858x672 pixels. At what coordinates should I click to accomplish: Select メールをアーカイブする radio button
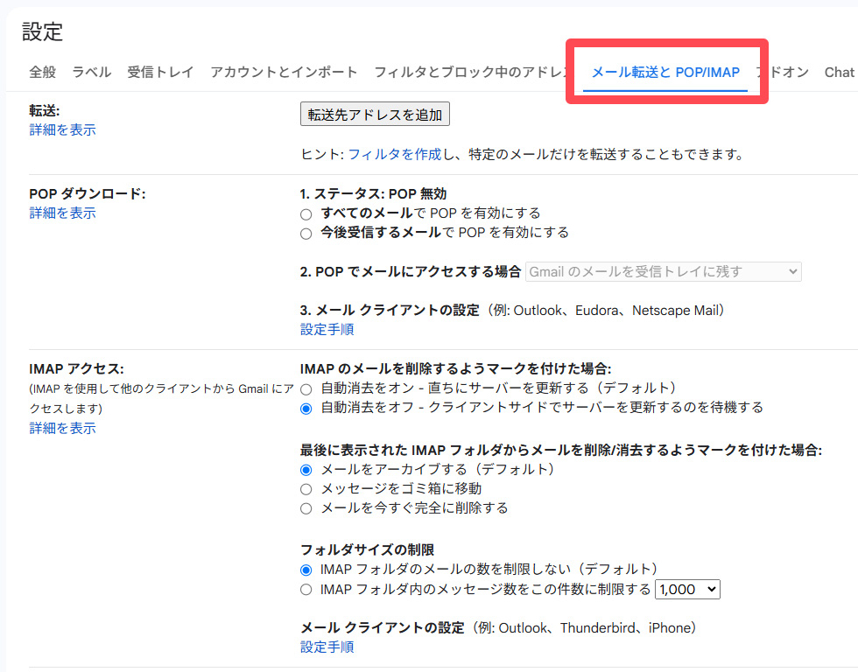[306, 470]
